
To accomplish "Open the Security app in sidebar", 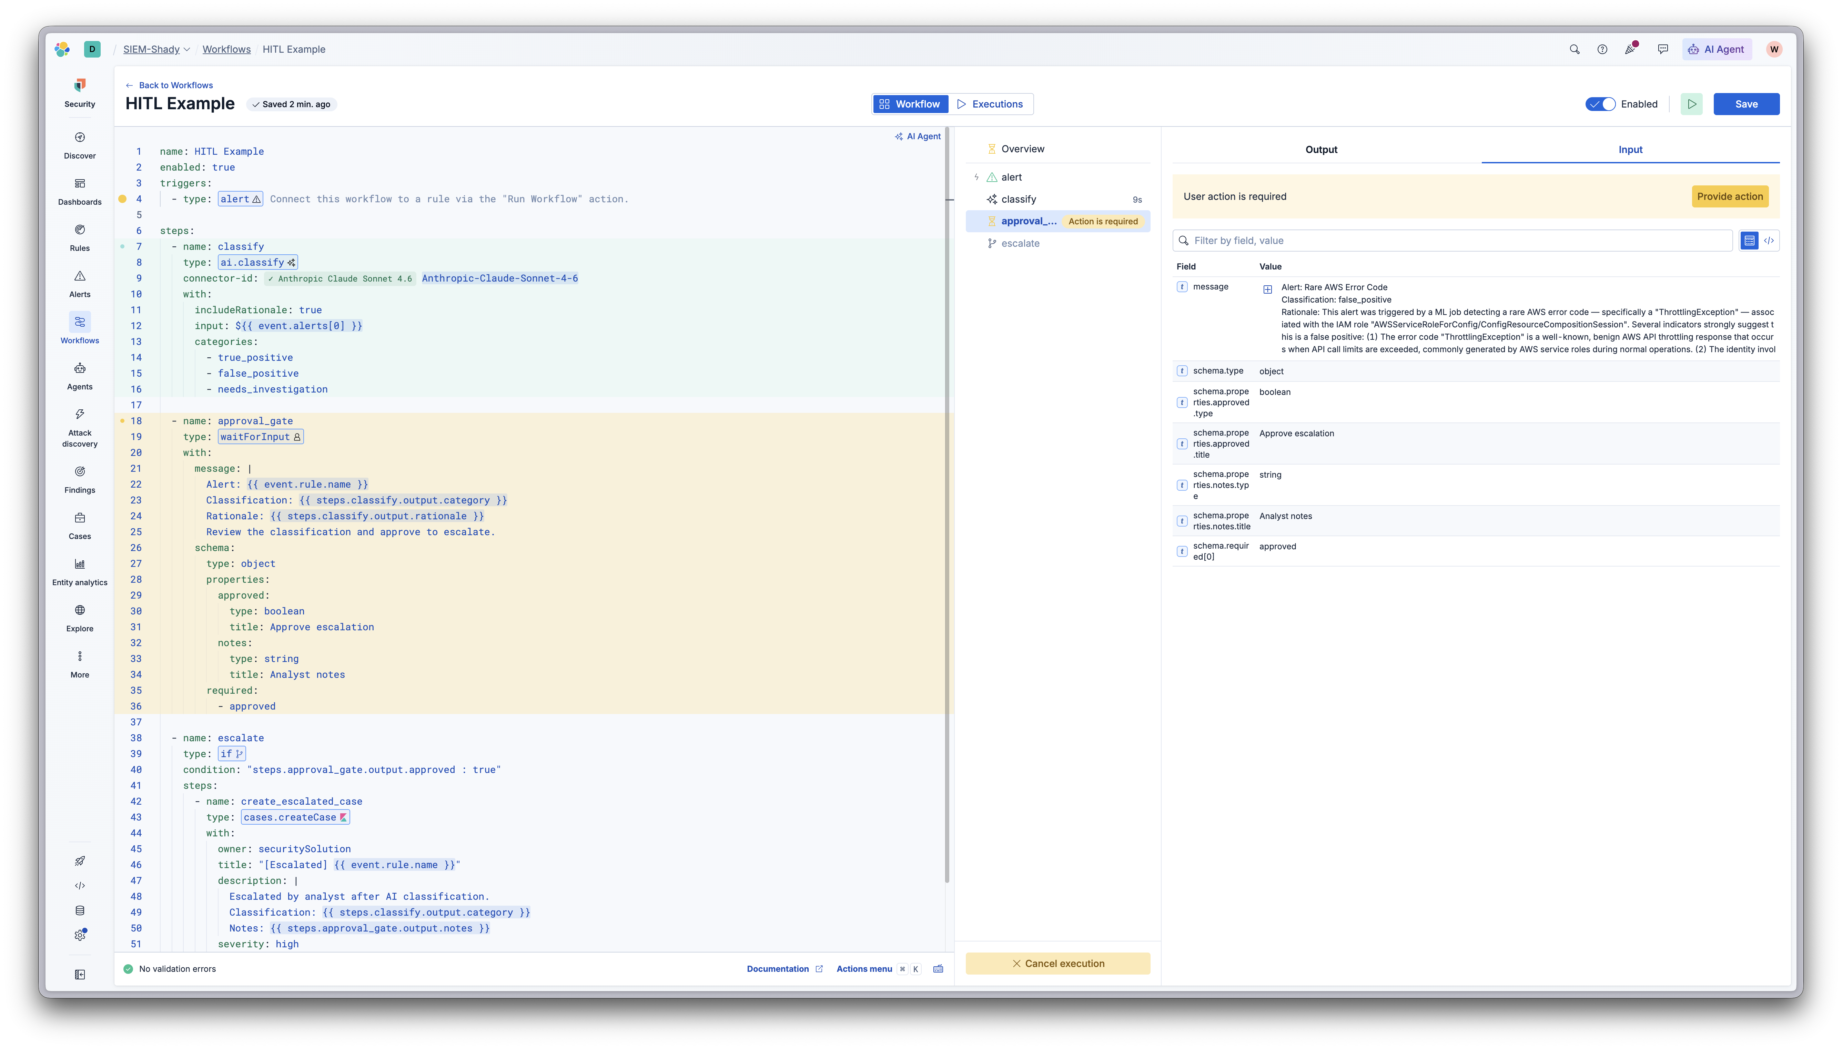I will (79, 93).
